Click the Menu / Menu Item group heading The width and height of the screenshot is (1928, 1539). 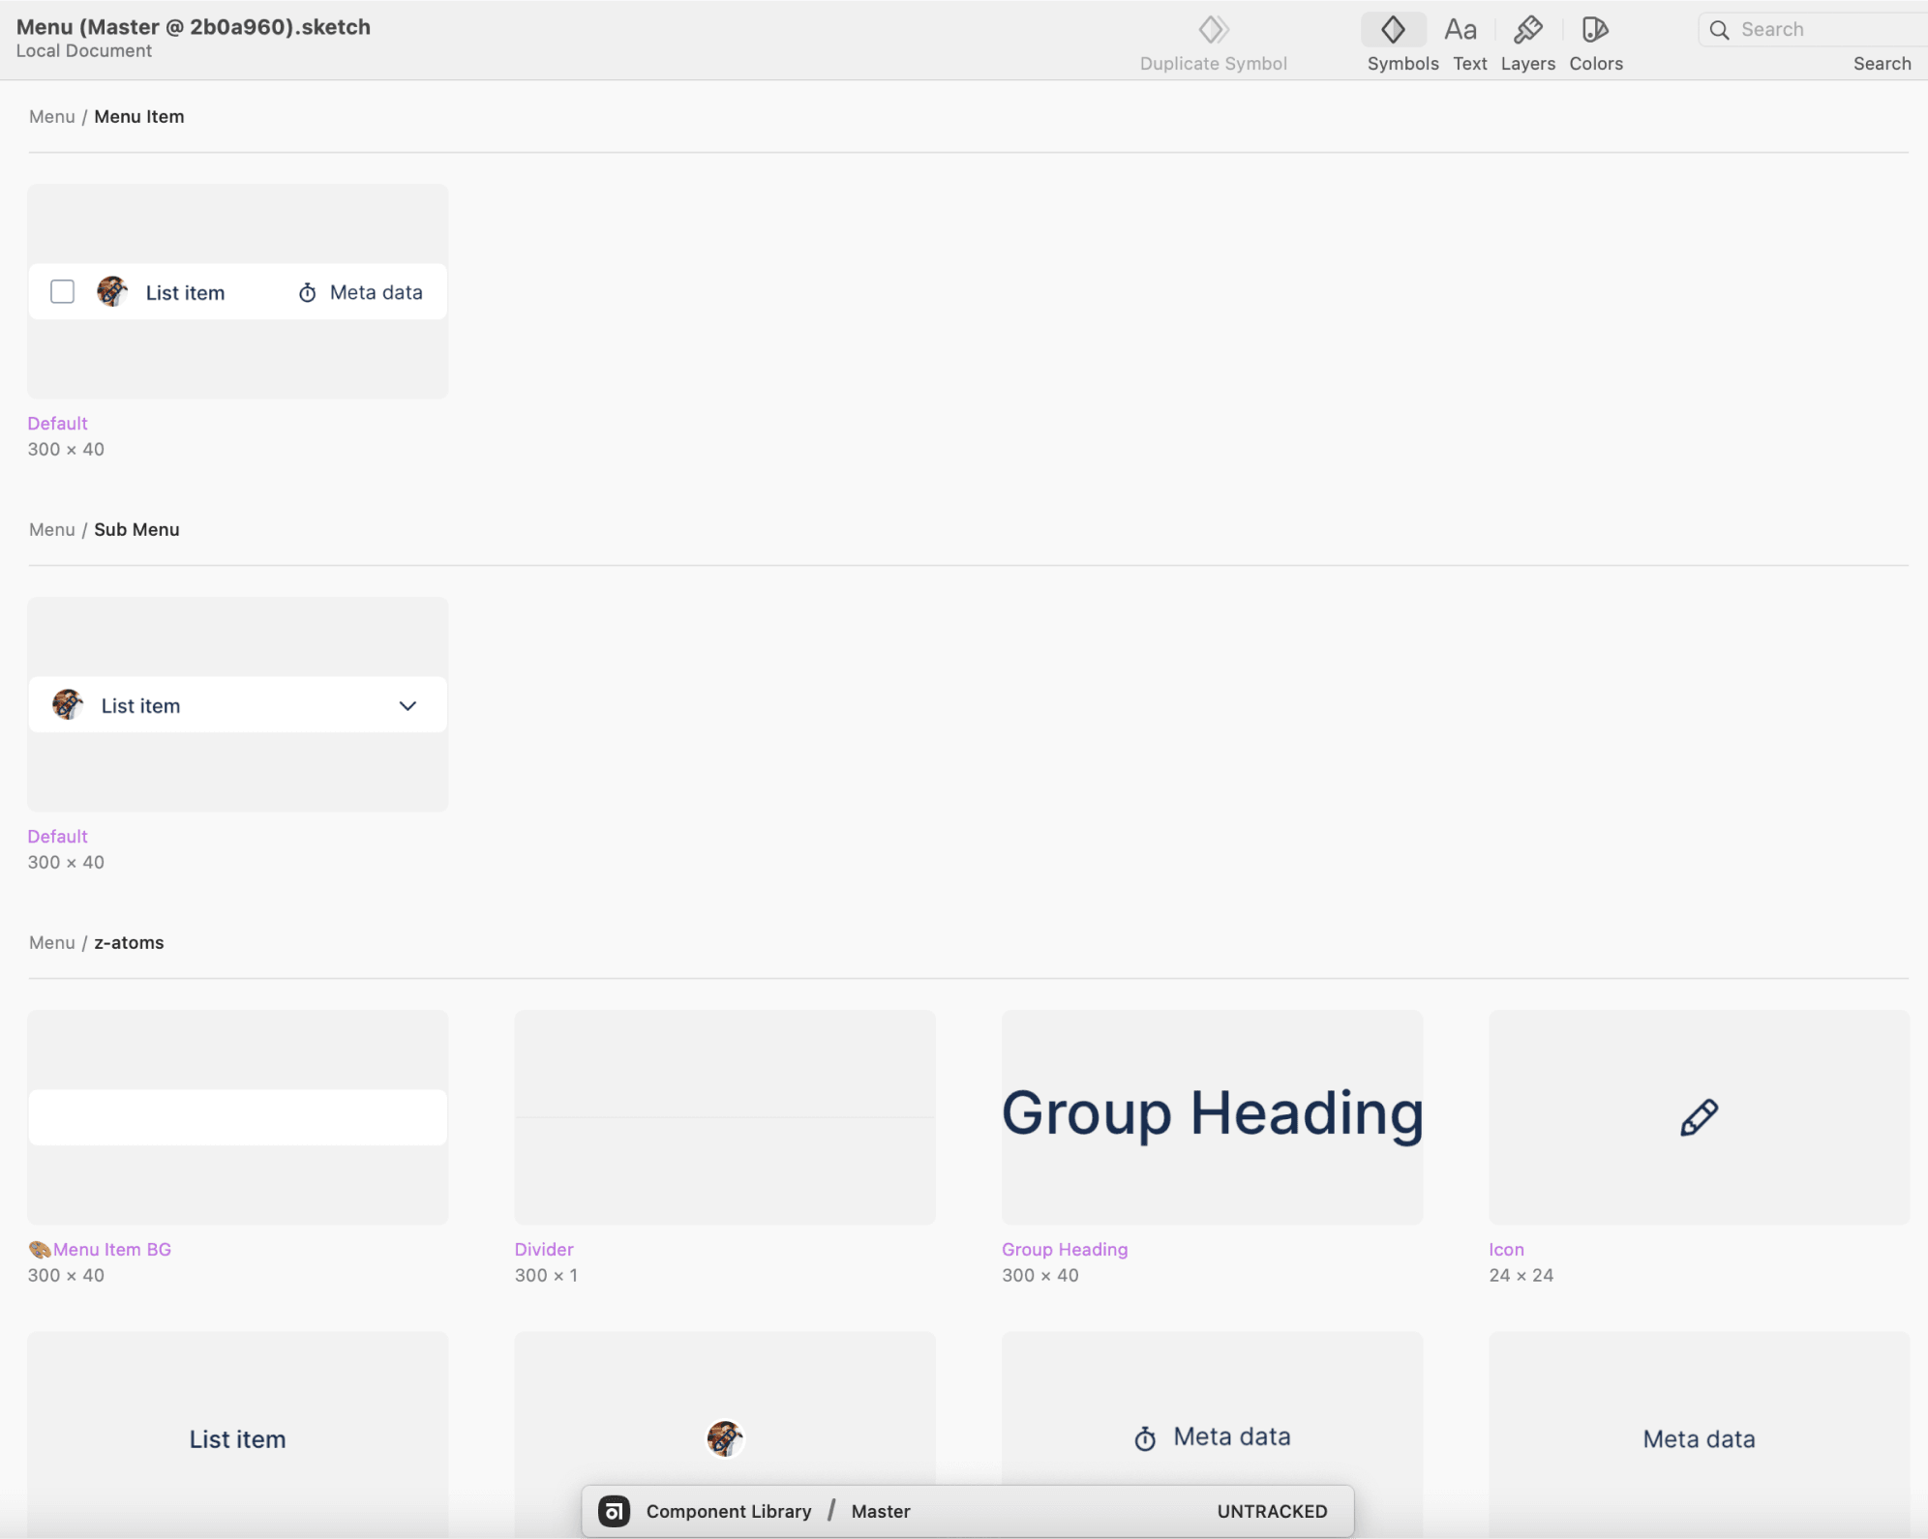click(106, 116)
